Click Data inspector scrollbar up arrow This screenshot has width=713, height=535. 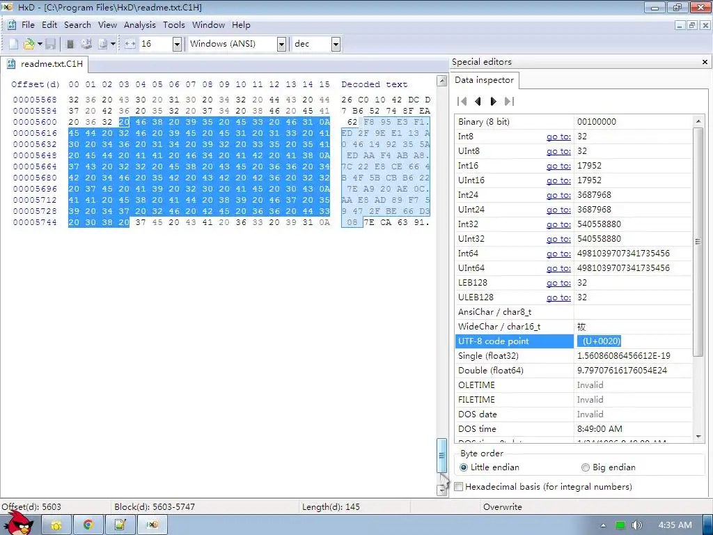tap(698, 121)
